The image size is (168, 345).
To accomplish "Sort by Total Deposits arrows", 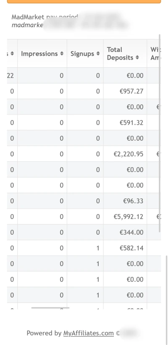I will click(137, 57).
